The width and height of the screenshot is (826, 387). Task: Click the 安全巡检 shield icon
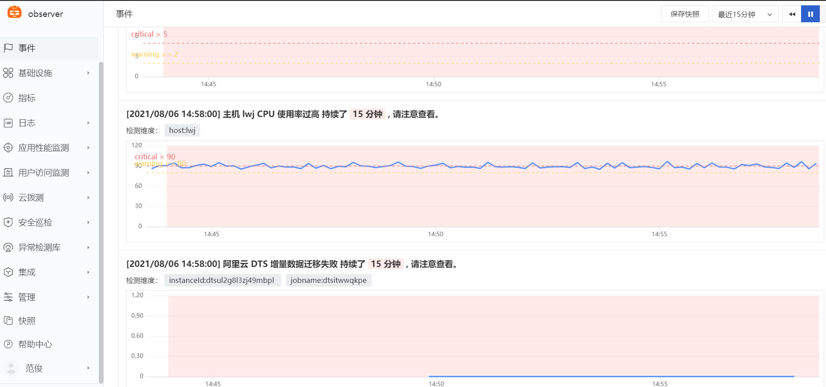coord(8,222)
